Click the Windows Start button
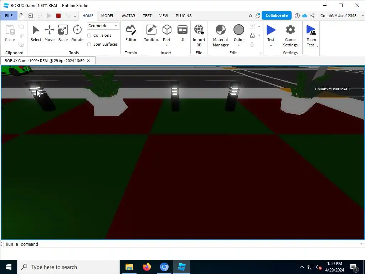365x274 pixels. [x=9, y=267]
